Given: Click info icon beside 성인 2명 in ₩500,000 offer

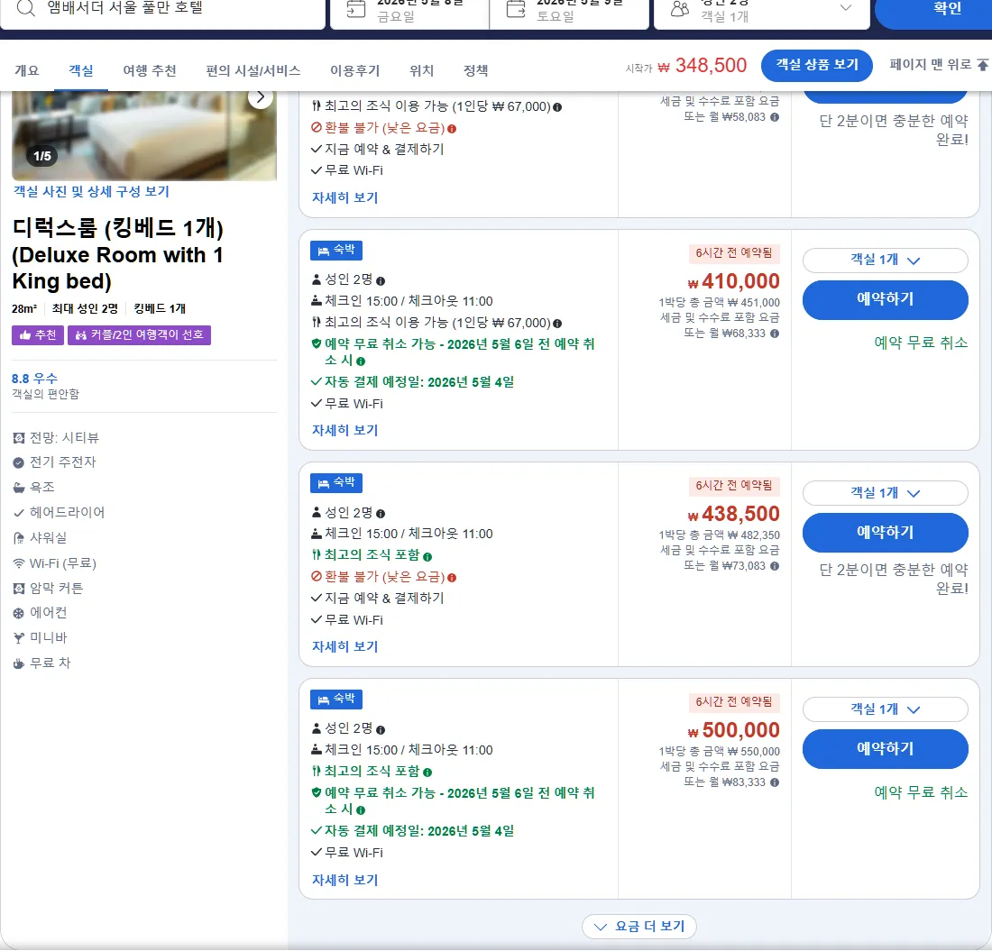Looking at the screenshot, I should pos(381,729).
